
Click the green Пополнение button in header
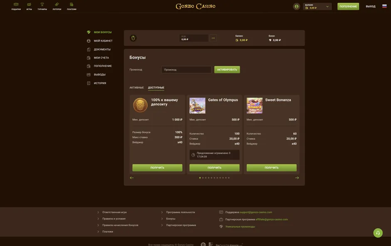[348, 7]
